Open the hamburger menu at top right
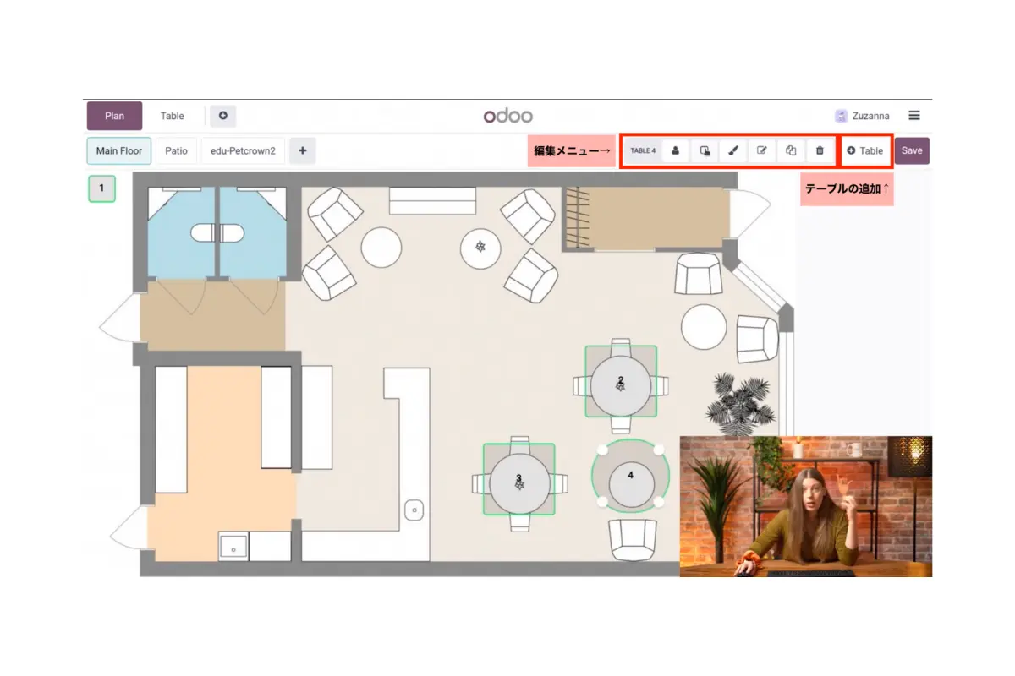 (914, 116)
